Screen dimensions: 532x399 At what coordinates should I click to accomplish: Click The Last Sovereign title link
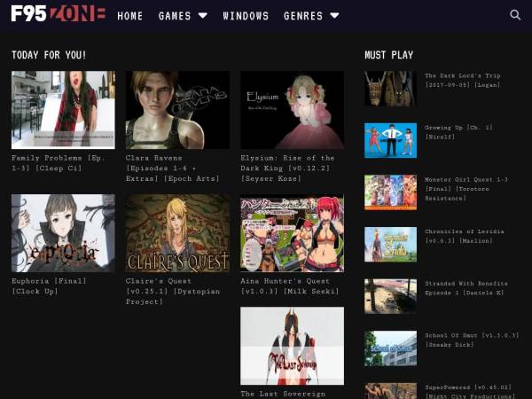point(283,394)
